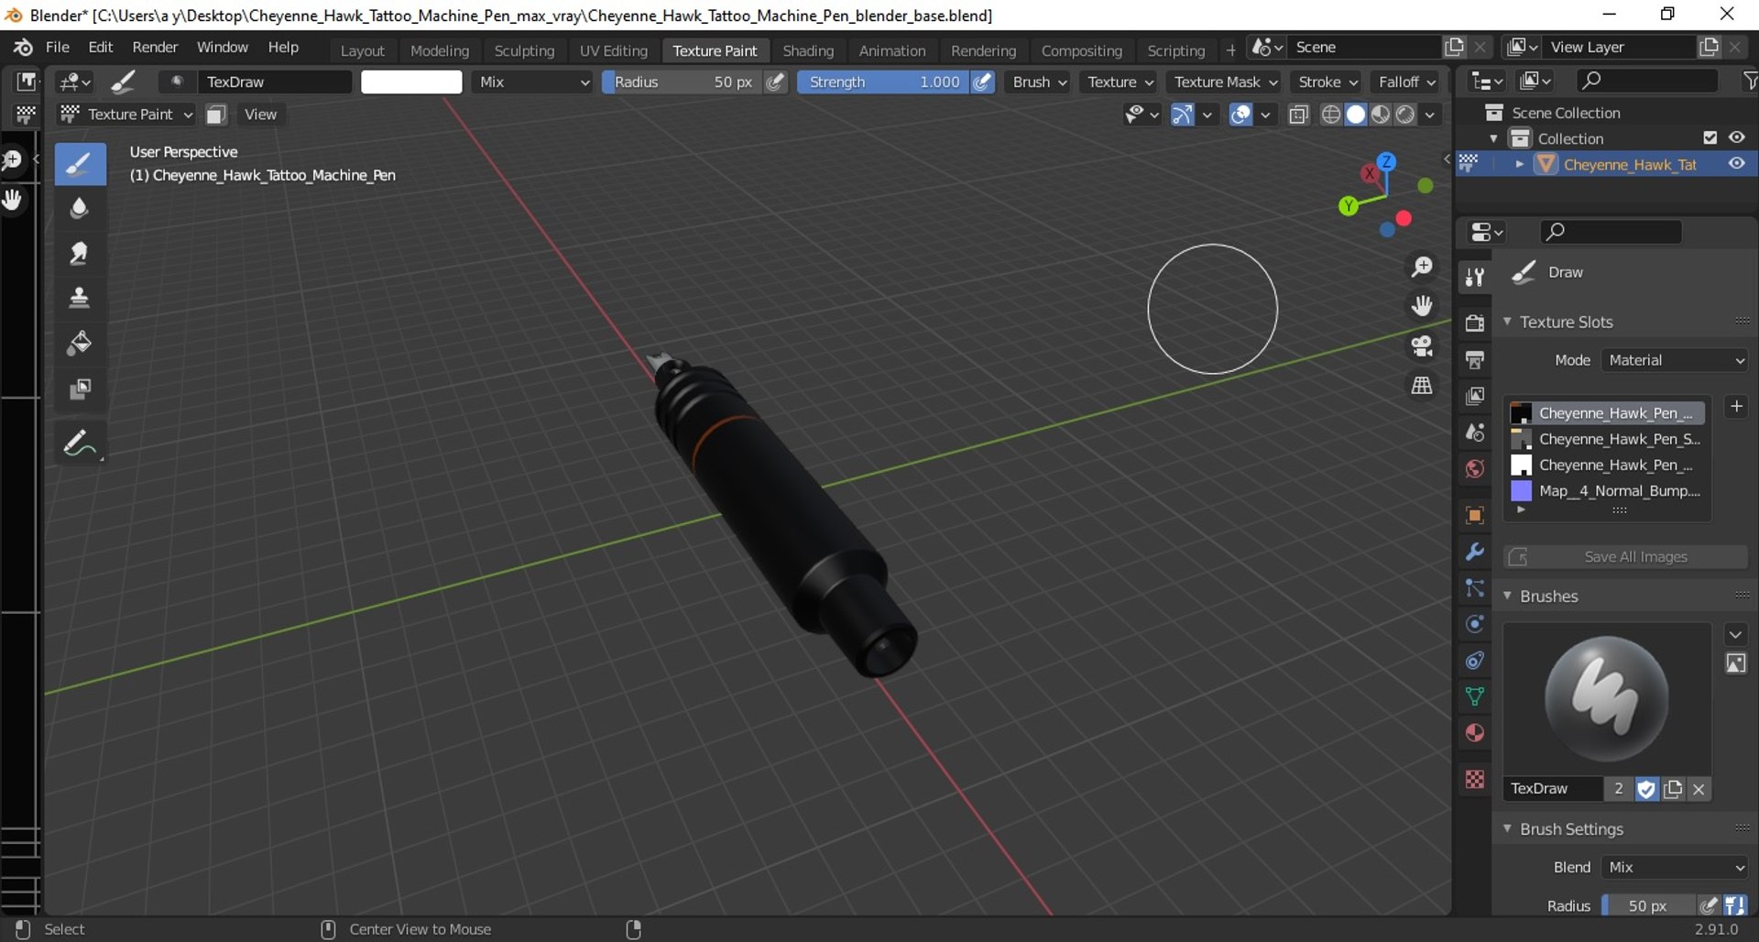This screenshot has width=1759, height=942.
Task: Toggle show overlays button
Action: [1240, 115]
